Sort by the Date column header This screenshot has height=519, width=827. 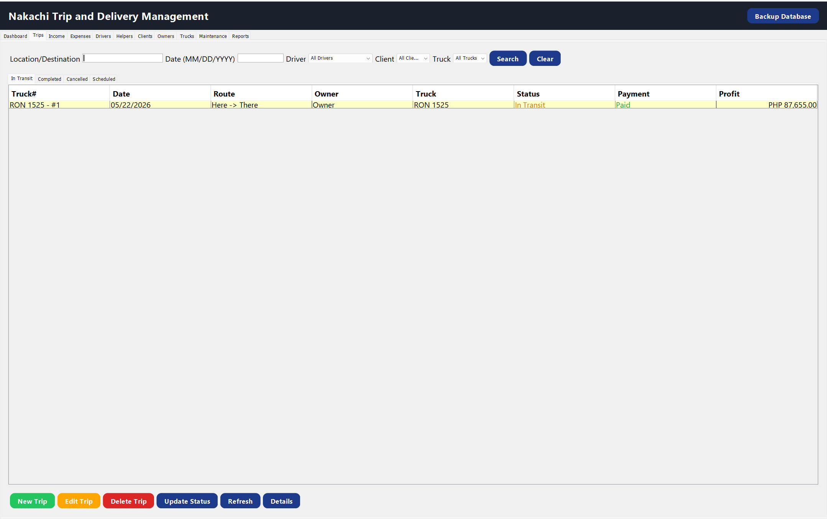[x=160, y=94]
